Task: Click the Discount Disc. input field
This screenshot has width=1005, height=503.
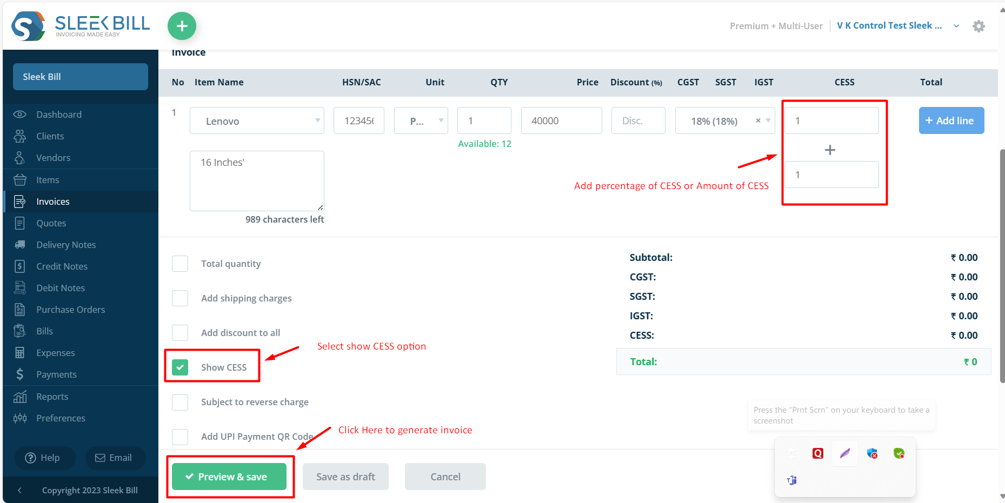Action: tap(638, 120)
